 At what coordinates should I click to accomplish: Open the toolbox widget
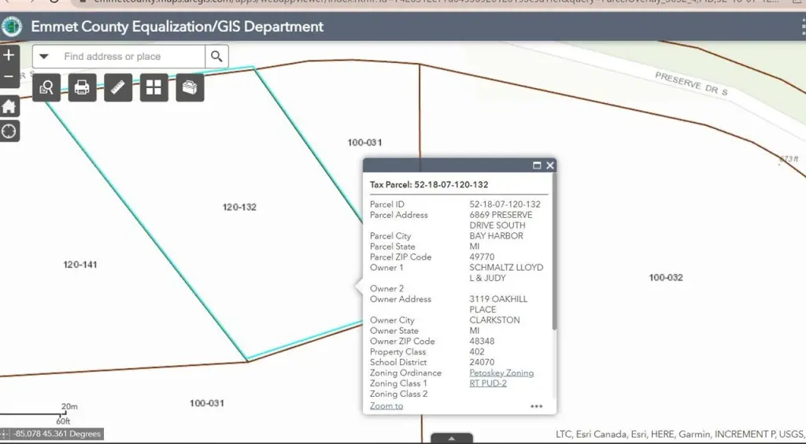pyautogui.click(x=190, y=87)
